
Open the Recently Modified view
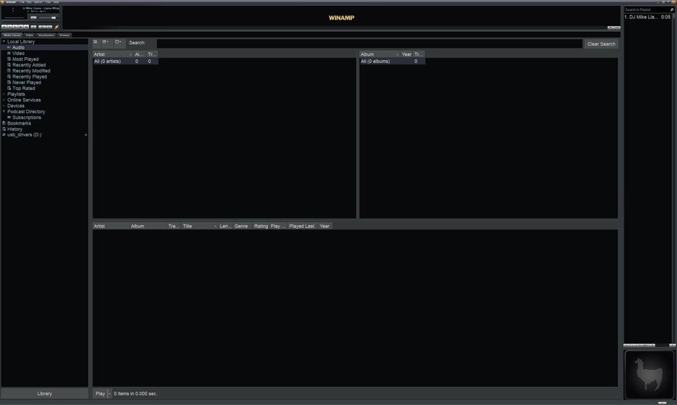[x=31, y=71]
